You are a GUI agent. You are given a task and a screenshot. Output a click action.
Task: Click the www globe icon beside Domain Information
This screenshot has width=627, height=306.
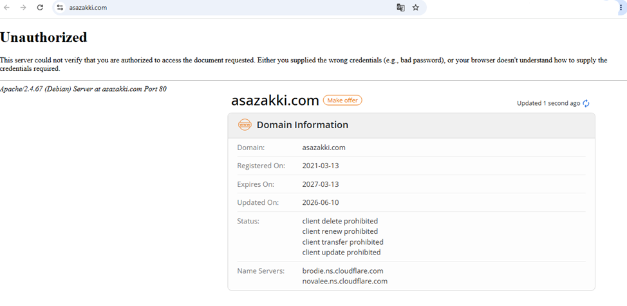[245, 125]
